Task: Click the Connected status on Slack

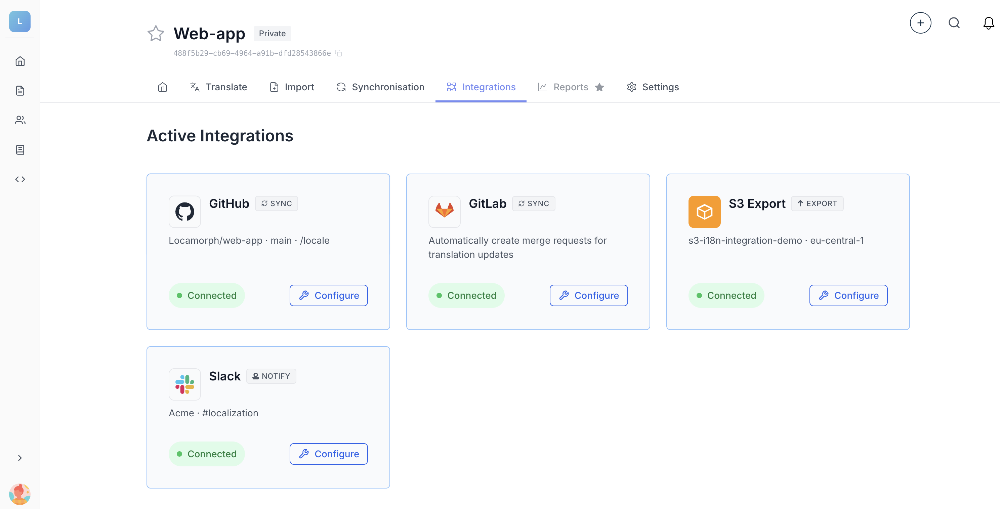Action: pos(207,454)
